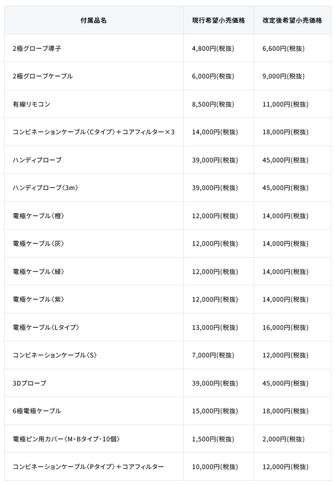Screen dimensions: 335x485
Task: Click the 6極電極ケーブル item cell
Action: point(94,411)
